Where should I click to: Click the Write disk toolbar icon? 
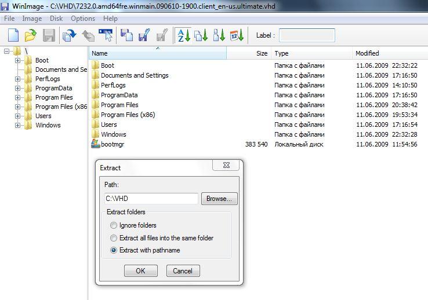click(x=144, y=35)
